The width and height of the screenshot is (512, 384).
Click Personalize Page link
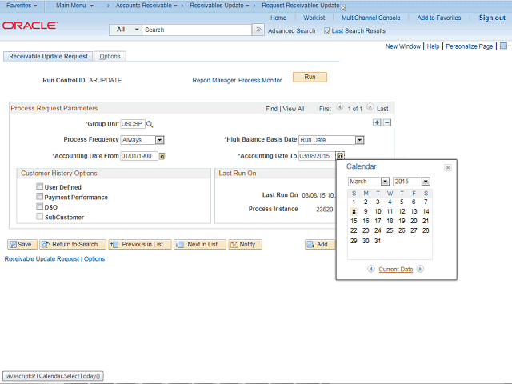470,46
